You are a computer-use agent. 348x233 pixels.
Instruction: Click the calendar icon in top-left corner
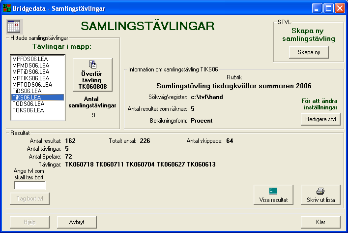(x=15, y=26)
